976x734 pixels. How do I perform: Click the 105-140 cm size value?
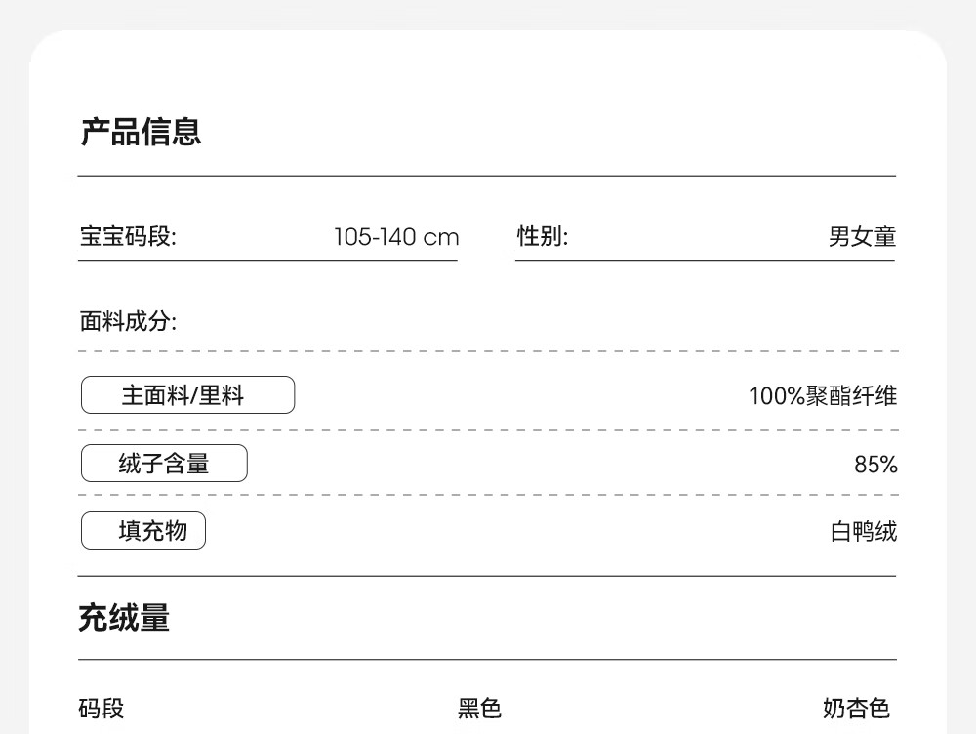[x=396, y=237]
